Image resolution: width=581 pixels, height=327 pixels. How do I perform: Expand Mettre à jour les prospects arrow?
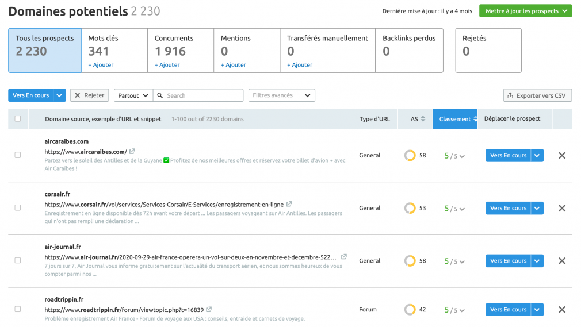[x=565, y=11]
